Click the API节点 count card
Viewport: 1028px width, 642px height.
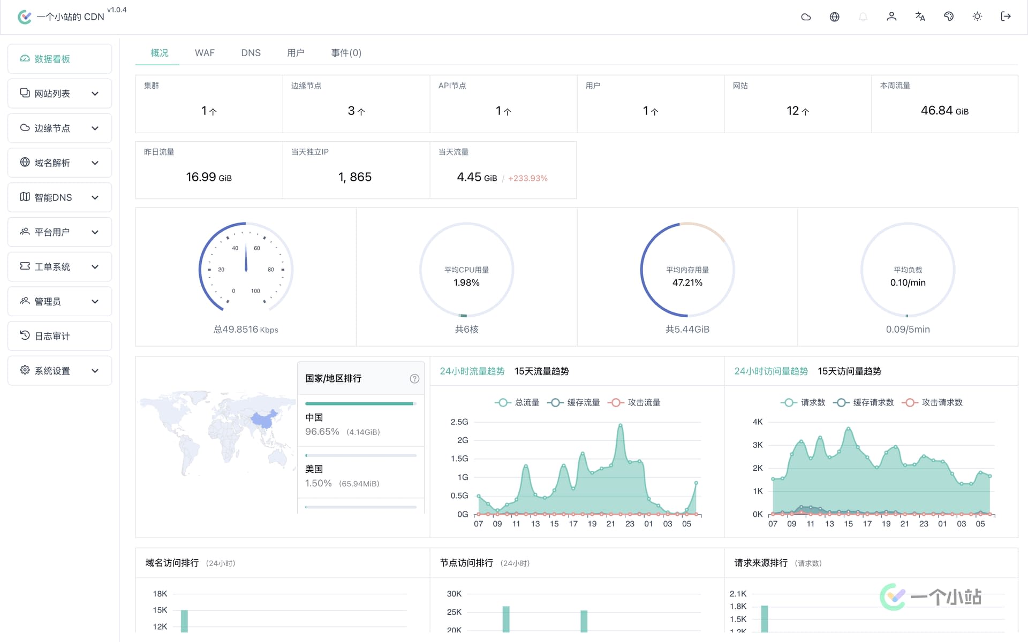coord(503,104)
